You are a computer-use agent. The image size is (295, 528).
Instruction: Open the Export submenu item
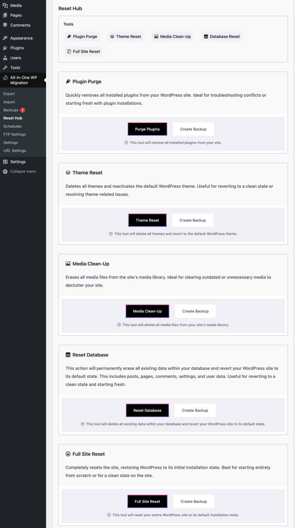click(x=9, y=94)
